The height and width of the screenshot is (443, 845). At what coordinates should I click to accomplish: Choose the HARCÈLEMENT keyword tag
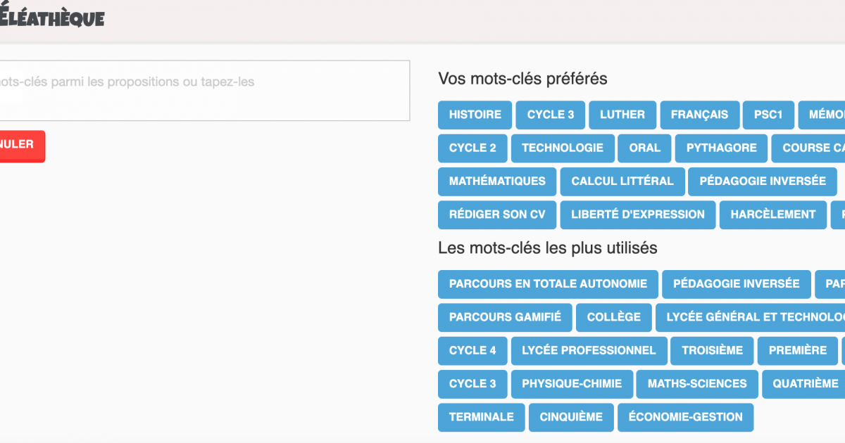(x=772, y=214)
